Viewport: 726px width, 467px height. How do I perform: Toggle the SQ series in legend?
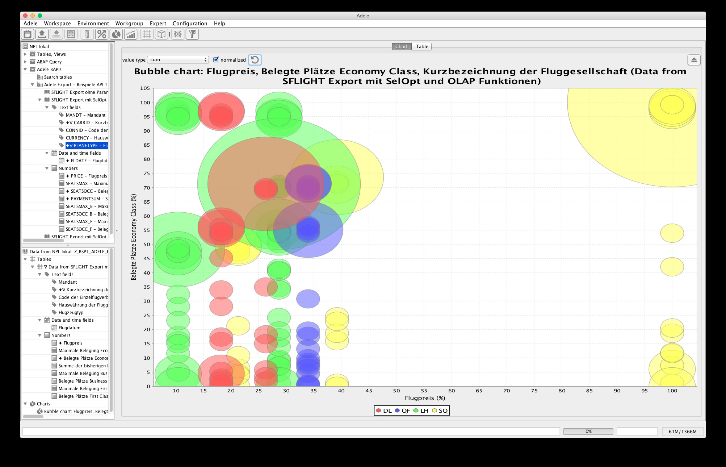point(440,410)
